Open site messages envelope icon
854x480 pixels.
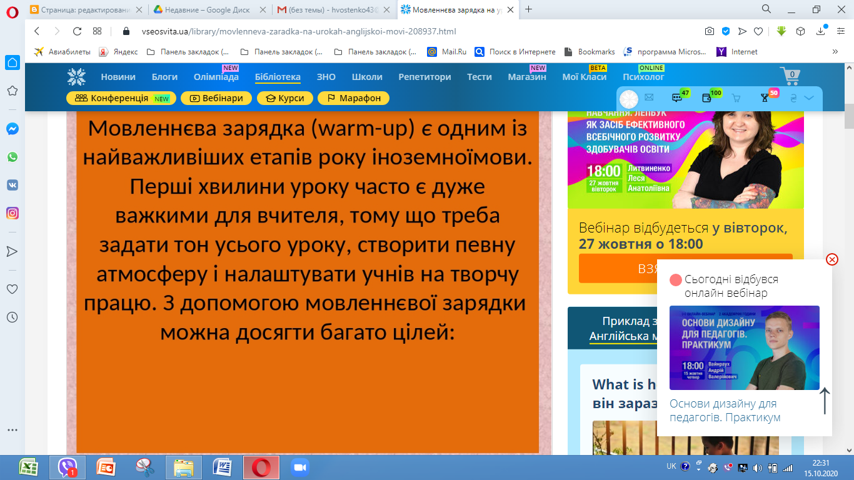pos(649,97)
